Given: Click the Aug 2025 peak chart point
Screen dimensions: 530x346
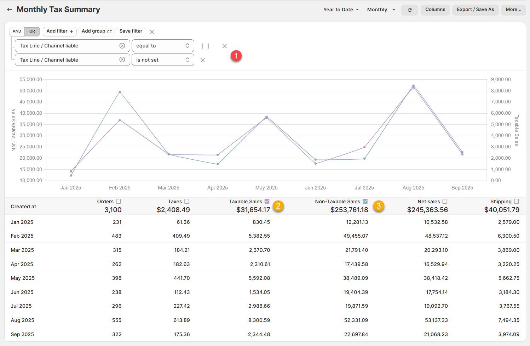Looking at the screenshot, I should click(x=413, y=86).
